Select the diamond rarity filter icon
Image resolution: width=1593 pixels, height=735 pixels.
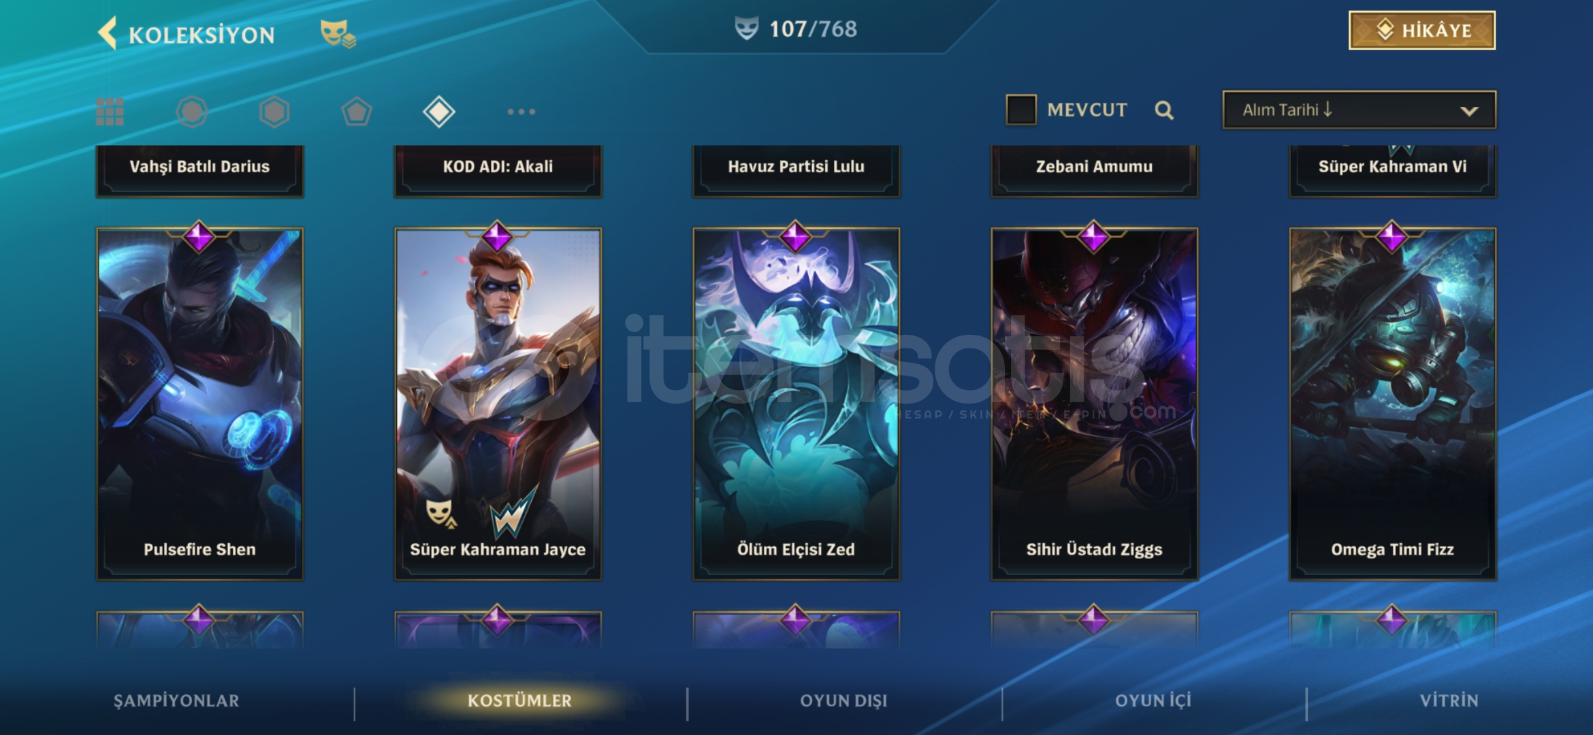coord(439,112)
